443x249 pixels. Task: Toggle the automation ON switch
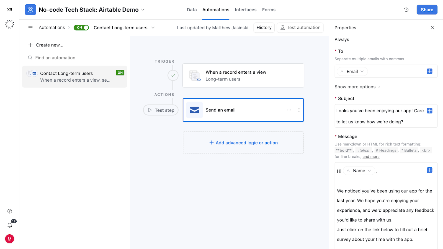(81, 28)
